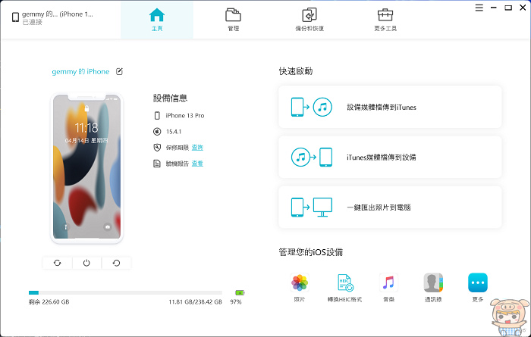Screen dimensions: 531x337
Task: Click the 查看 inspection report link
Action: pos(197,163)
